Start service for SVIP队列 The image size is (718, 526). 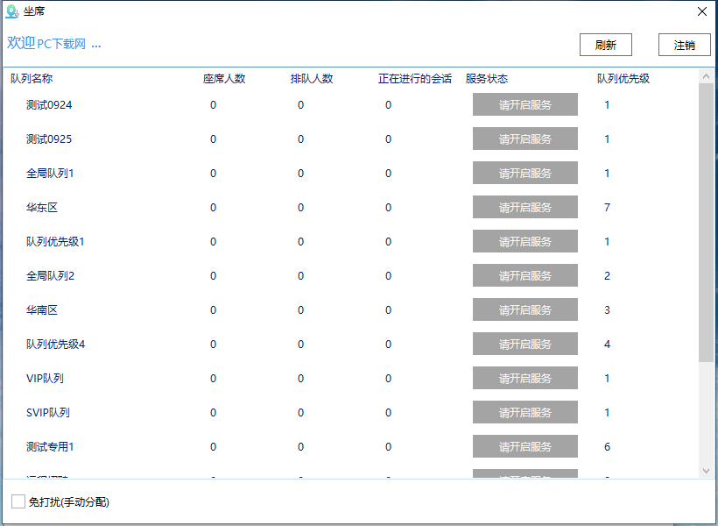pos(524,412)
